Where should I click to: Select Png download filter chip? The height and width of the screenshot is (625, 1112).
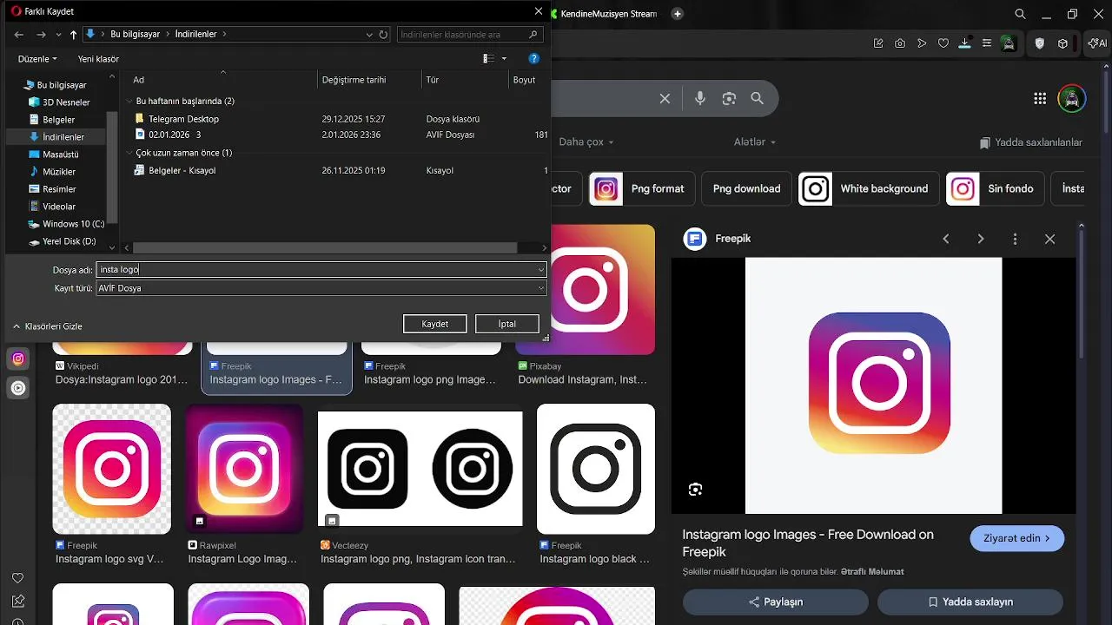click(x=746, y=188)
